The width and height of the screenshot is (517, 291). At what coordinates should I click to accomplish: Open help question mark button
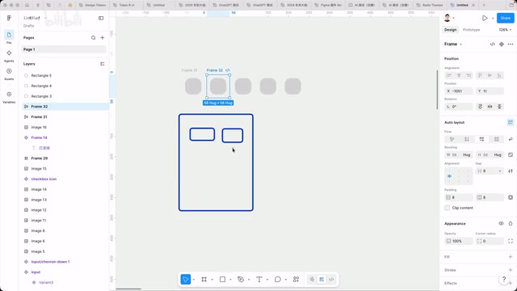[x=504, y=280]
